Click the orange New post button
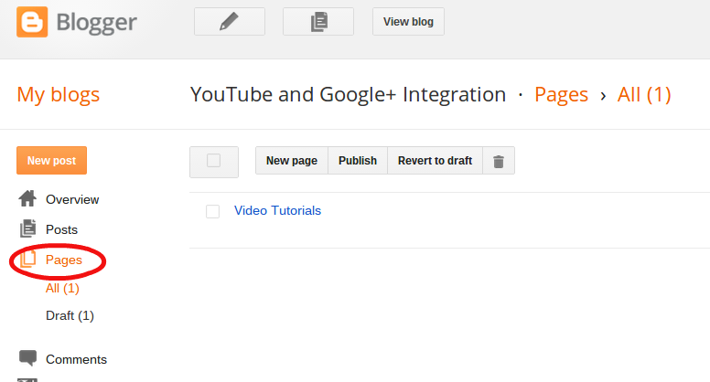The height and width of the screenshot is (382, 710). pyautogui.click(x=51, y=161)
